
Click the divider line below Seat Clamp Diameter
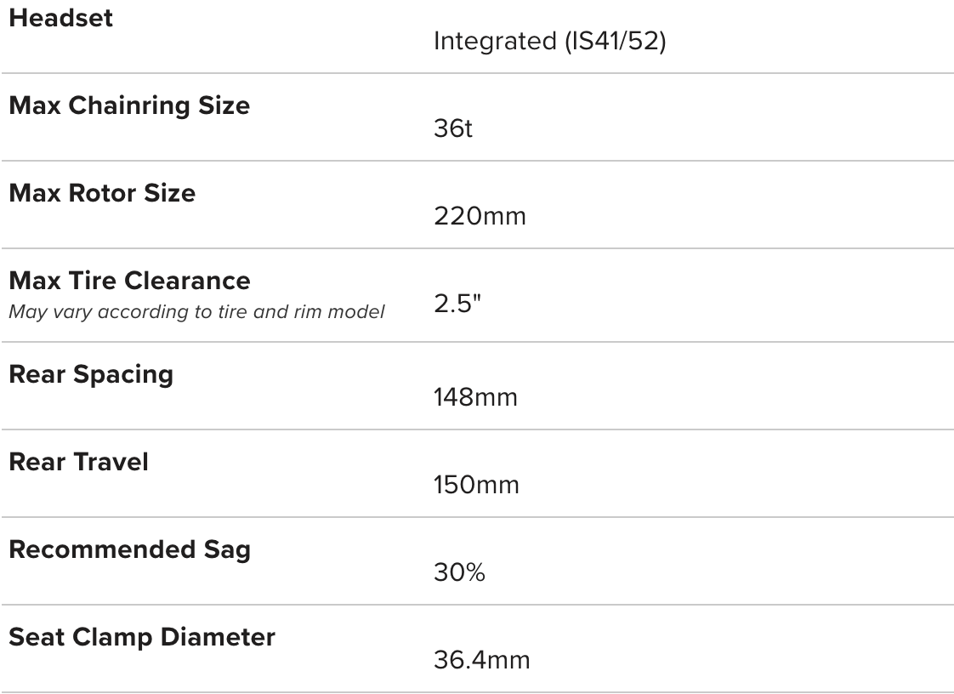coord(477,692)
